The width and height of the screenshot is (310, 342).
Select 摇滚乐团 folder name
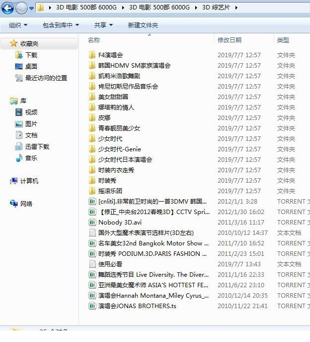point(110,191)
